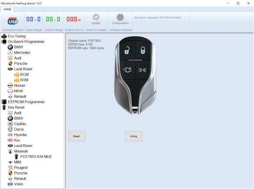
Task: Select the MINI wings logo icon
Action: pos(10,162)
